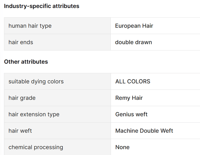Select the hair extension type label

[34, 114]
